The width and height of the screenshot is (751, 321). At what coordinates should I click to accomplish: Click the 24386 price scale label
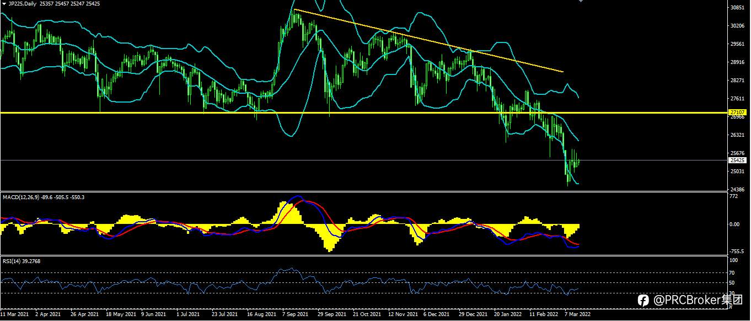738,190
